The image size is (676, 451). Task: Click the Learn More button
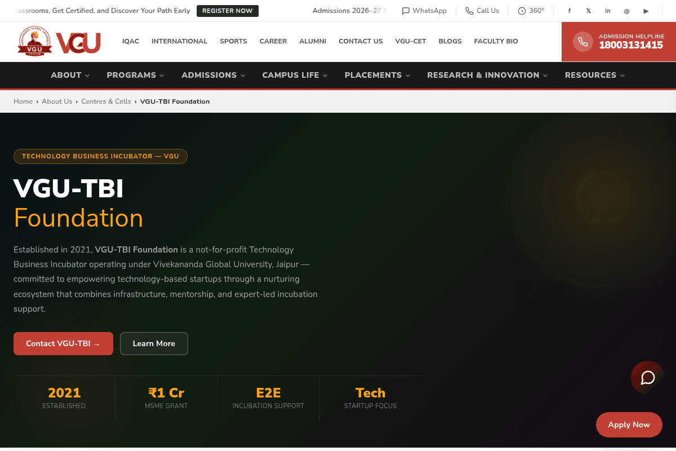tap(154, 343)
